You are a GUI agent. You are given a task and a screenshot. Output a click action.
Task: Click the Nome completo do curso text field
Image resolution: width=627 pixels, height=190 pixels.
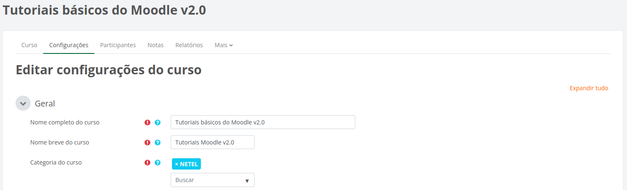pyautogui.click(x=263, y=122)
